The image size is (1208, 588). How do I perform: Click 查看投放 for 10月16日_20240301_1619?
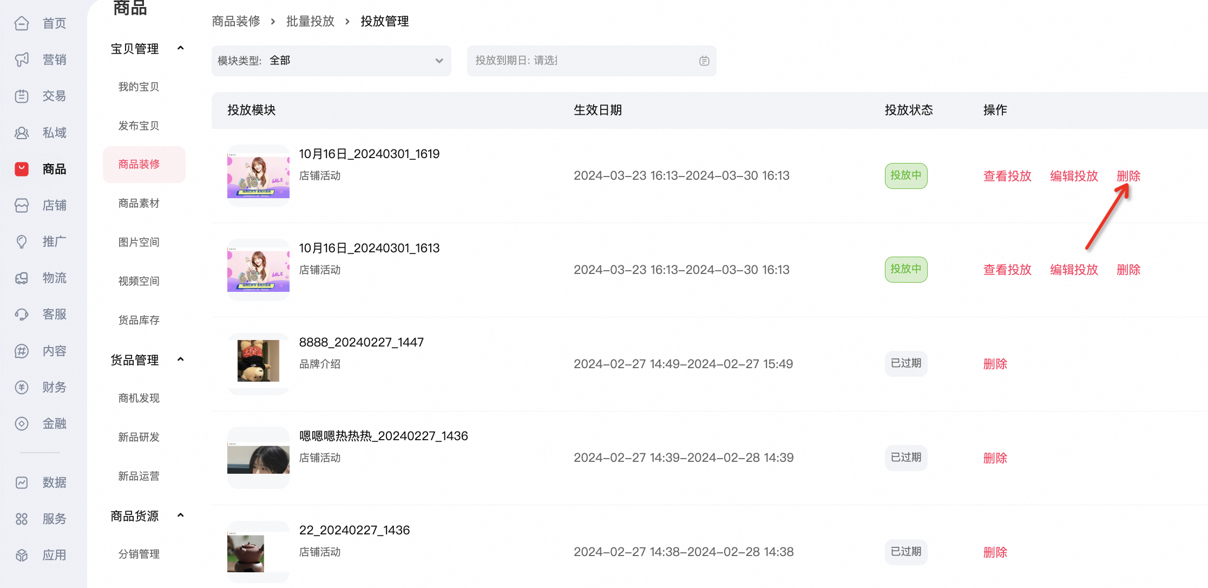[1007, 176]
